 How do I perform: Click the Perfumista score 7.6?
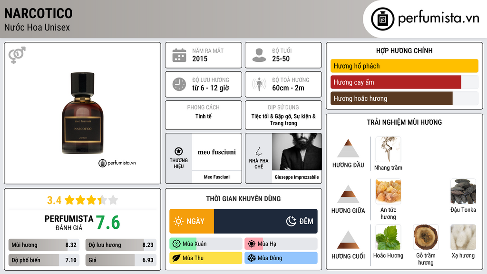108,223
